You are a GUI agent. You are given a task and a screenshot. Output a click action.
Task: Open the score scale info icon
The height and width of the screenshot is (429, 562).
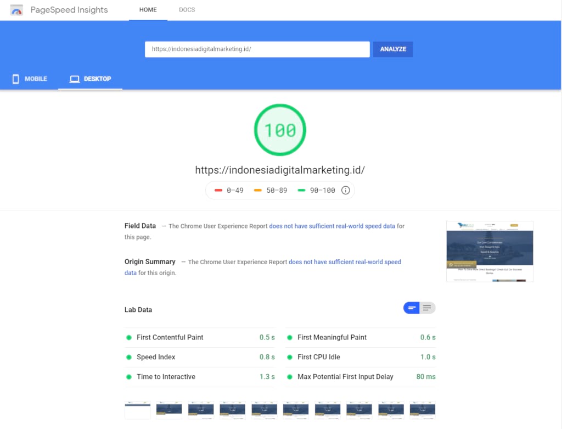346,190
